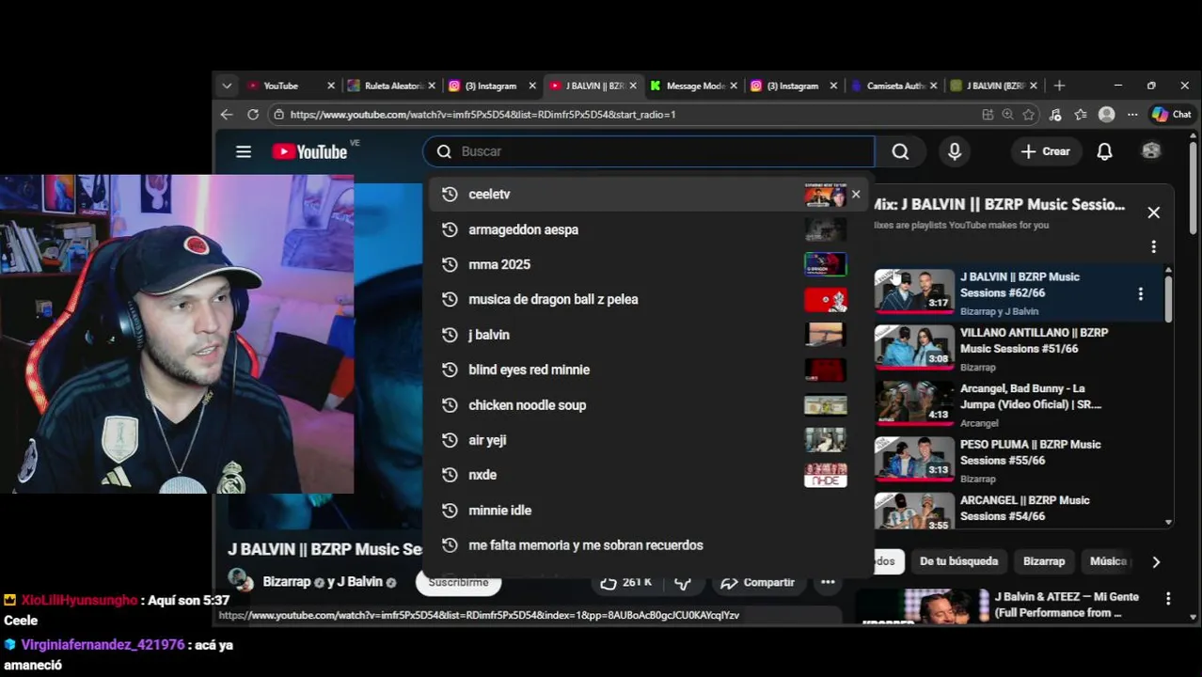The image size is (1202, 677).
Task: Click the browser address bar URL
Action: pyautogui.click(x=482, y=114)
